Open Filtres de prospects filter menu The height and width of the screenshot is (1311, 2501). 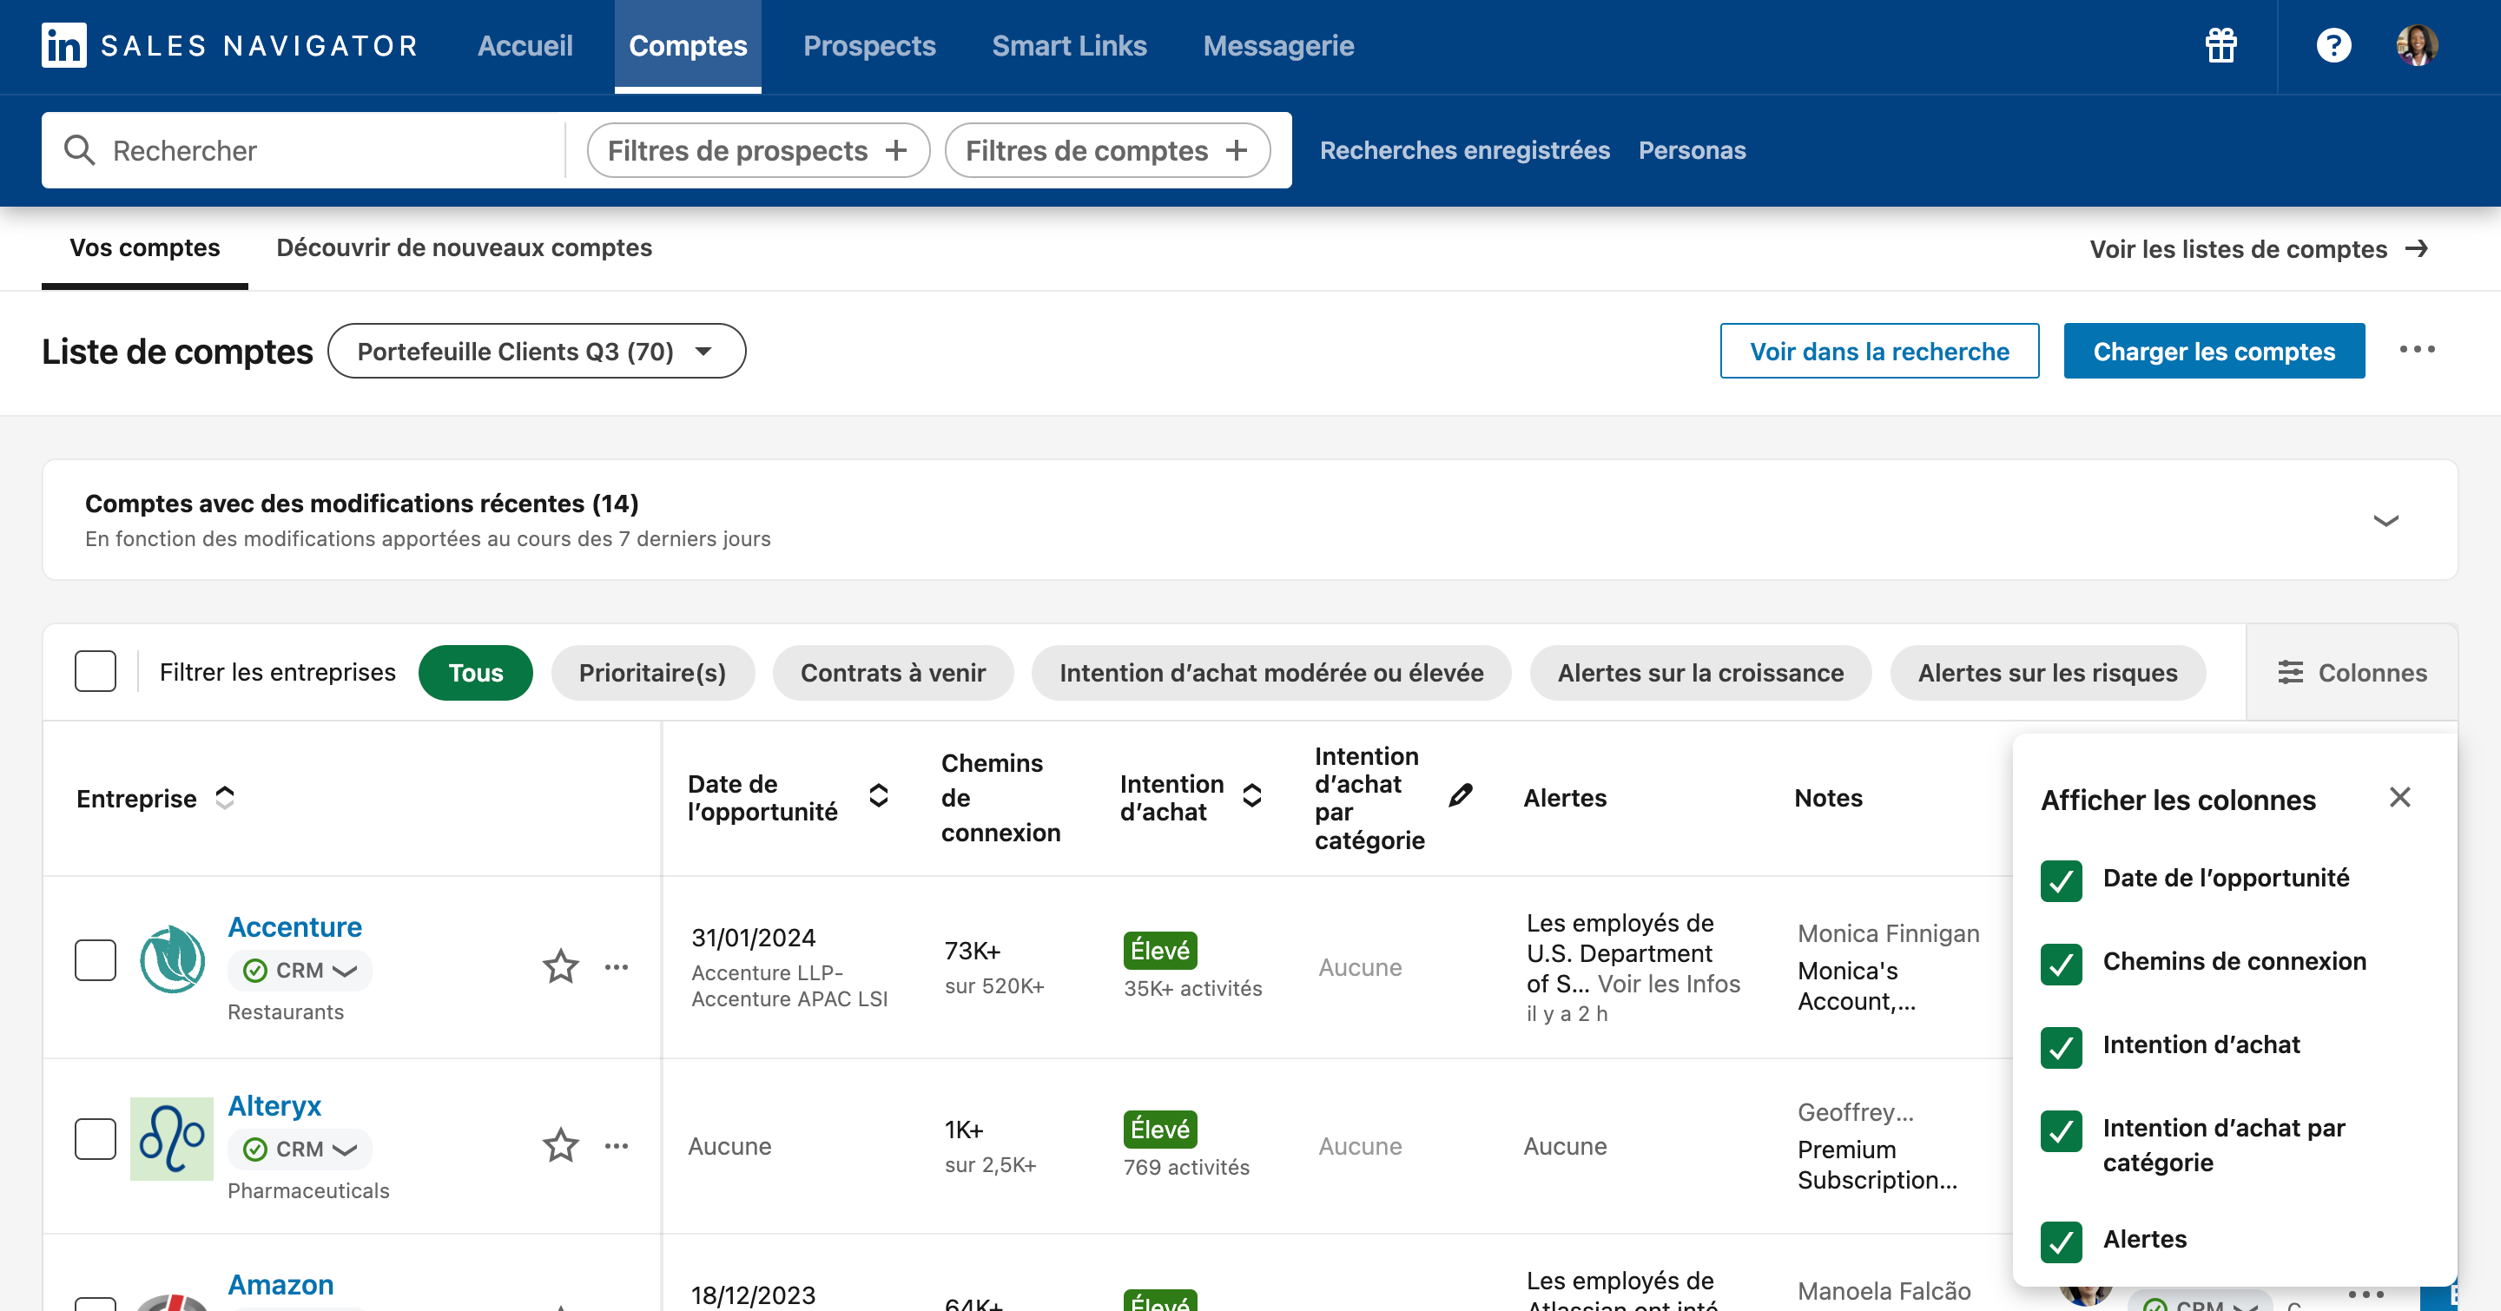(x=758, y=150)
